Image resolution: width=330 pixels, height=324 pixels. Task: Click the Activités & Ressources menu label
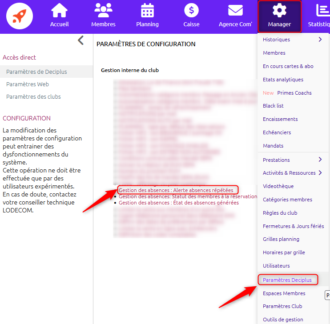tap(289, 173)
